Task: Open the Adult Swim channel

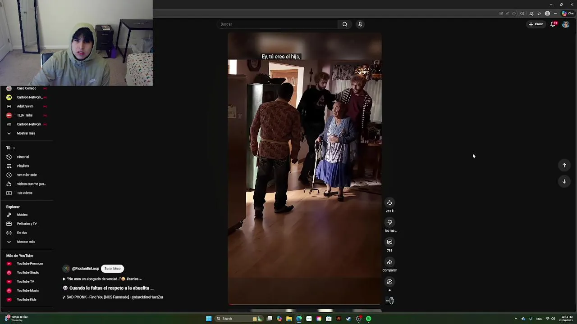Action: click(x=25, y=106)
